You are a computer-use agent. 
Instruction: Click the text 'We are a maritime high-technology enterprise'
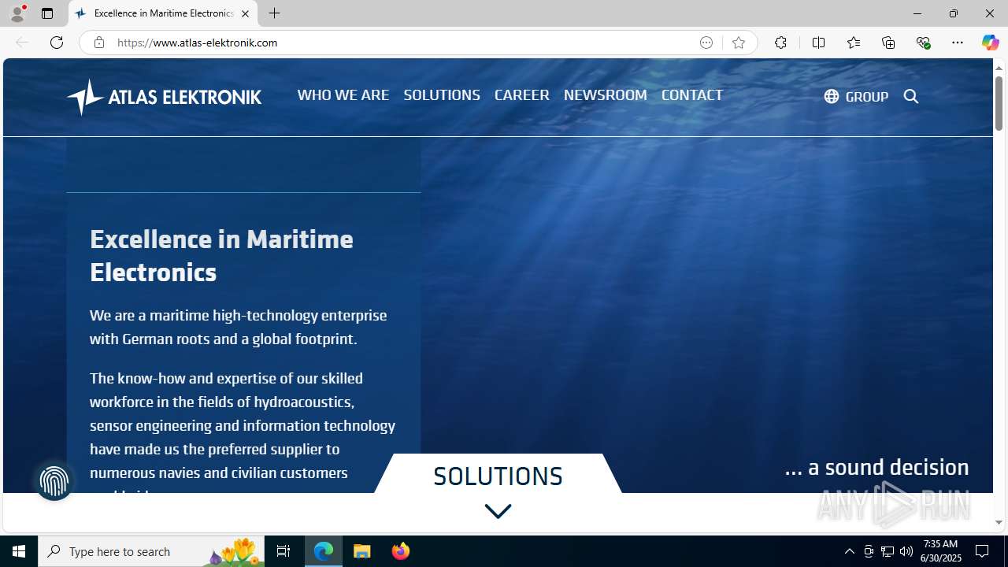point(238,315)
